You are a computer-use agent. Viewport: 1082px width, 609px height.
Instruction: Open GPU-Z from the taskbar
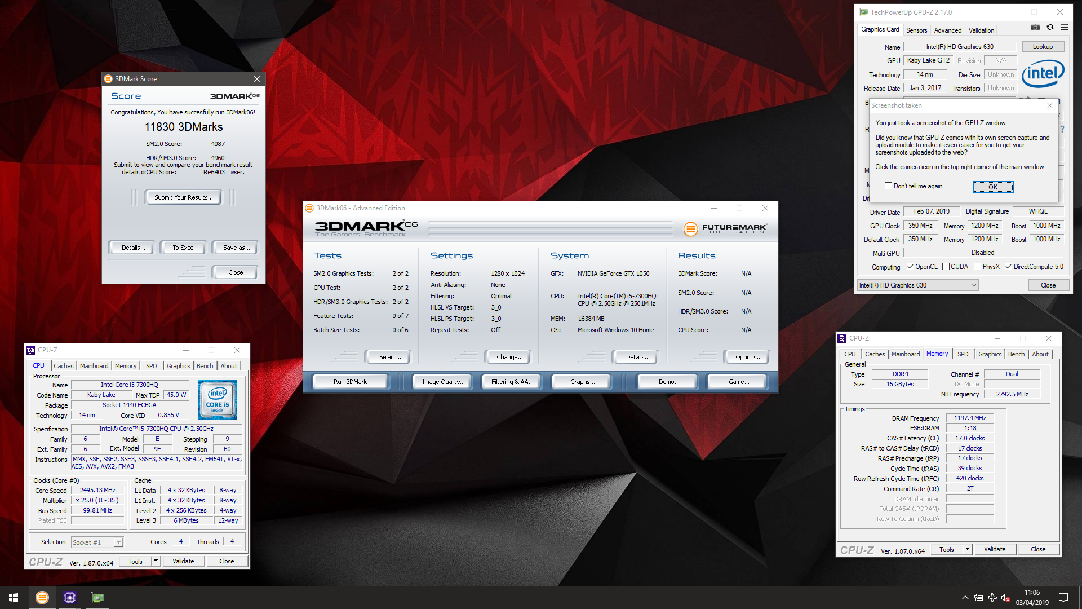pos(97,598)
